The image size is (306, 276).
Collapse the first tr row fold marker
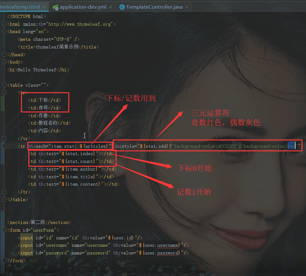pyautogui.click(x=4, y=92)
